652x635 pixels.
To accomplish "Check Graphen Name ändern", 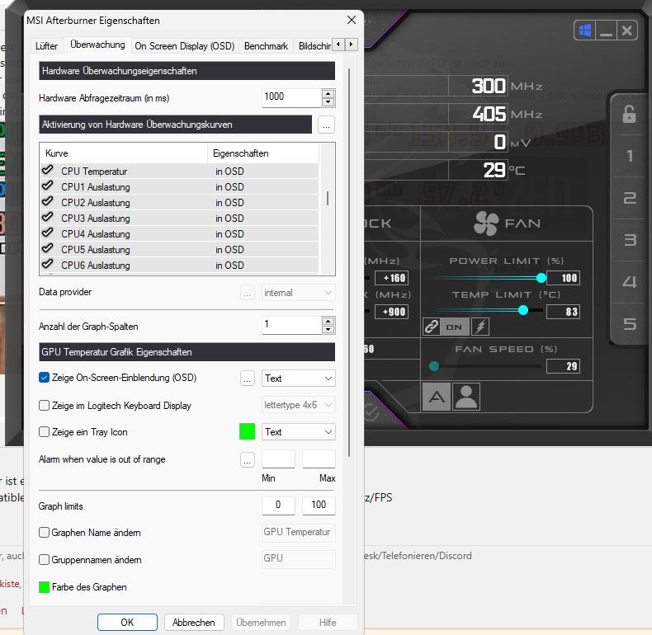I will [44, 533].
